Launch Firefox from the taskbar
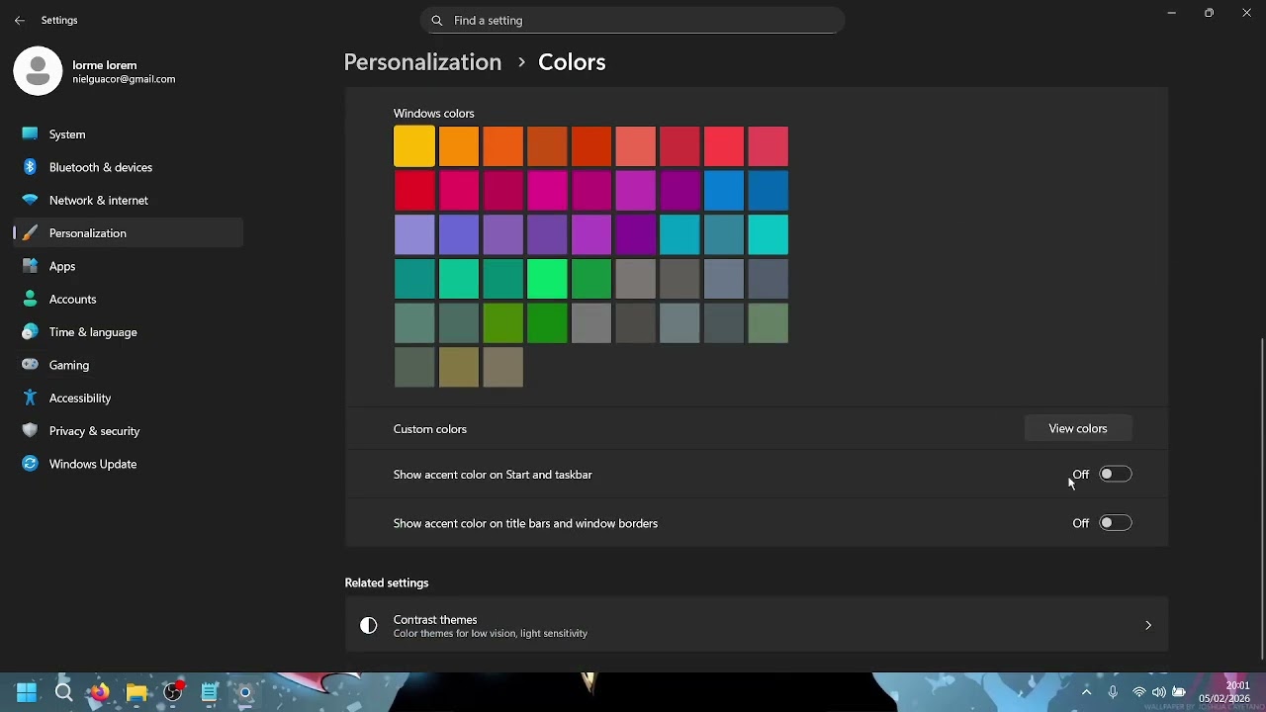1266x712 pixels. point(100,692)
